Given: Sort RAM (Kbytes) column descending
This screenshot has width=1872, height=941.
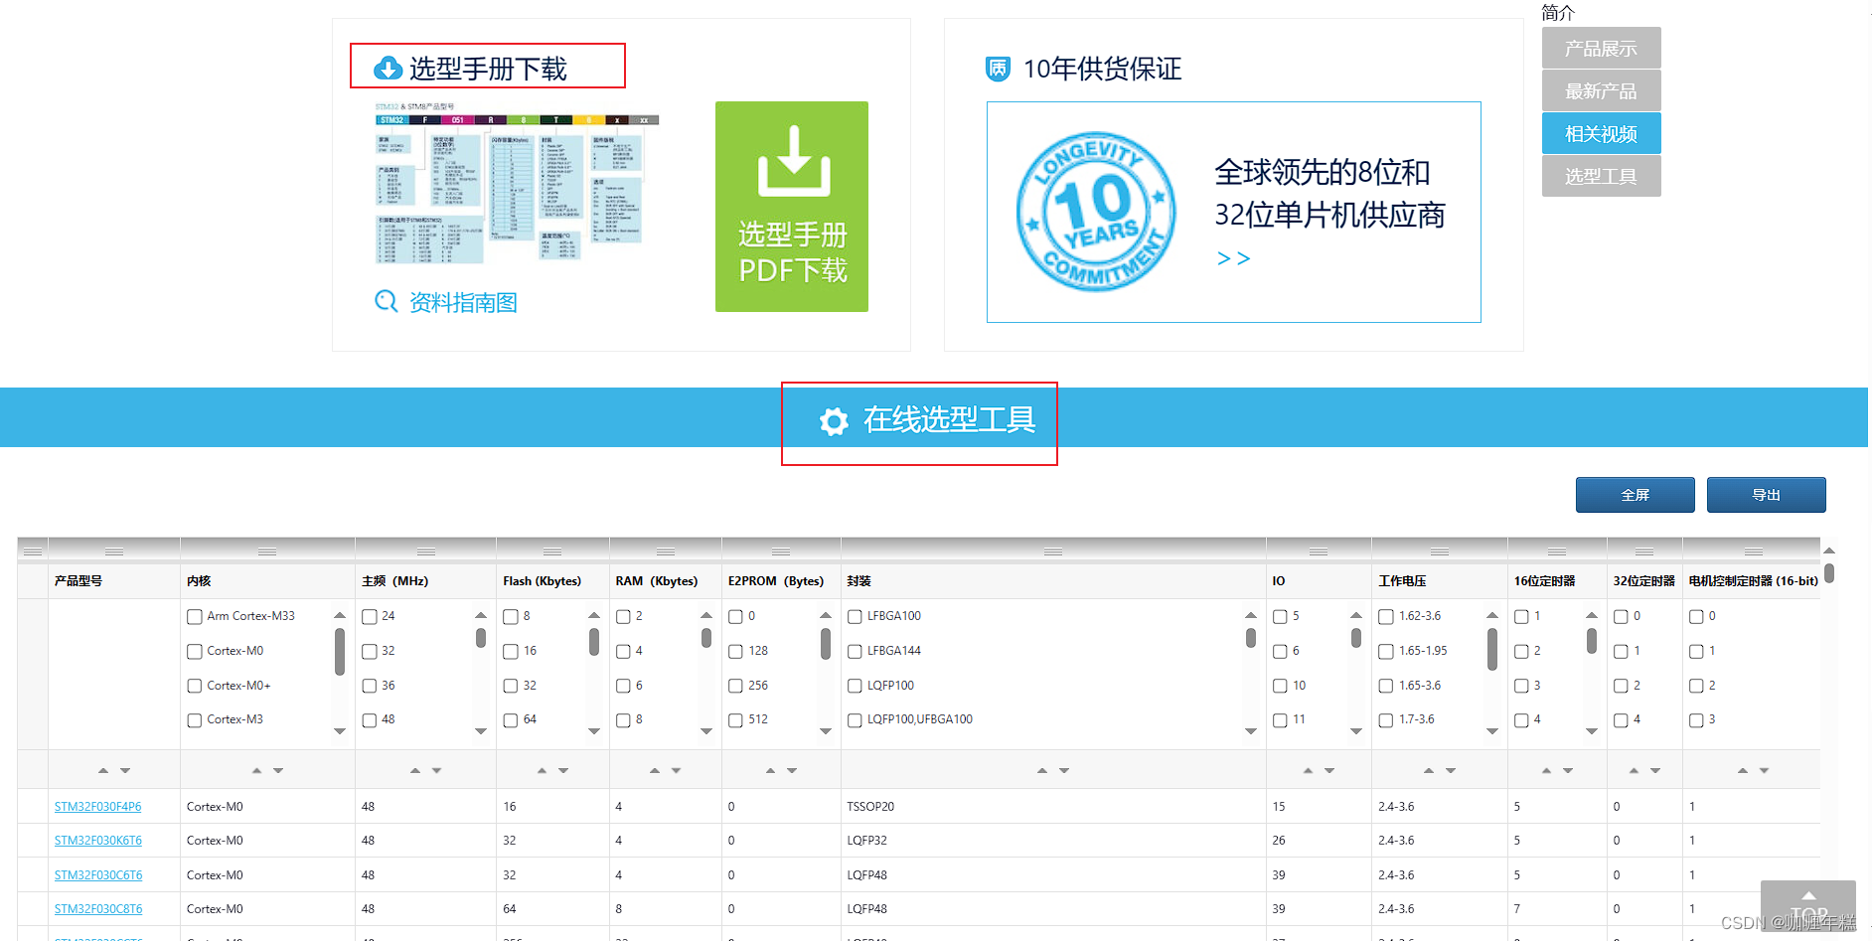Looking at the screenshot, I should tap(676, 770).
